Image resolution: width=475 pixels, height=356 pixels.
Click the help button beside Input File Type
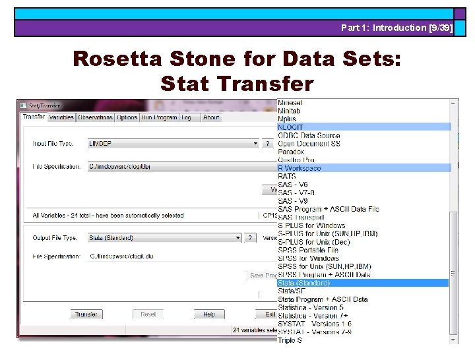[x=267, y=144]
